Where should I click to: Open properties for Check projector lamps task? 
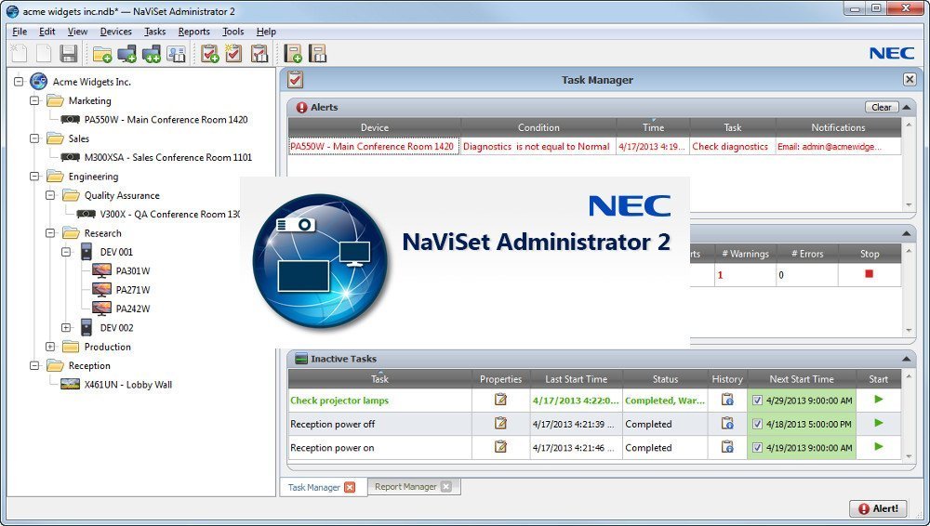coord(500,399)
